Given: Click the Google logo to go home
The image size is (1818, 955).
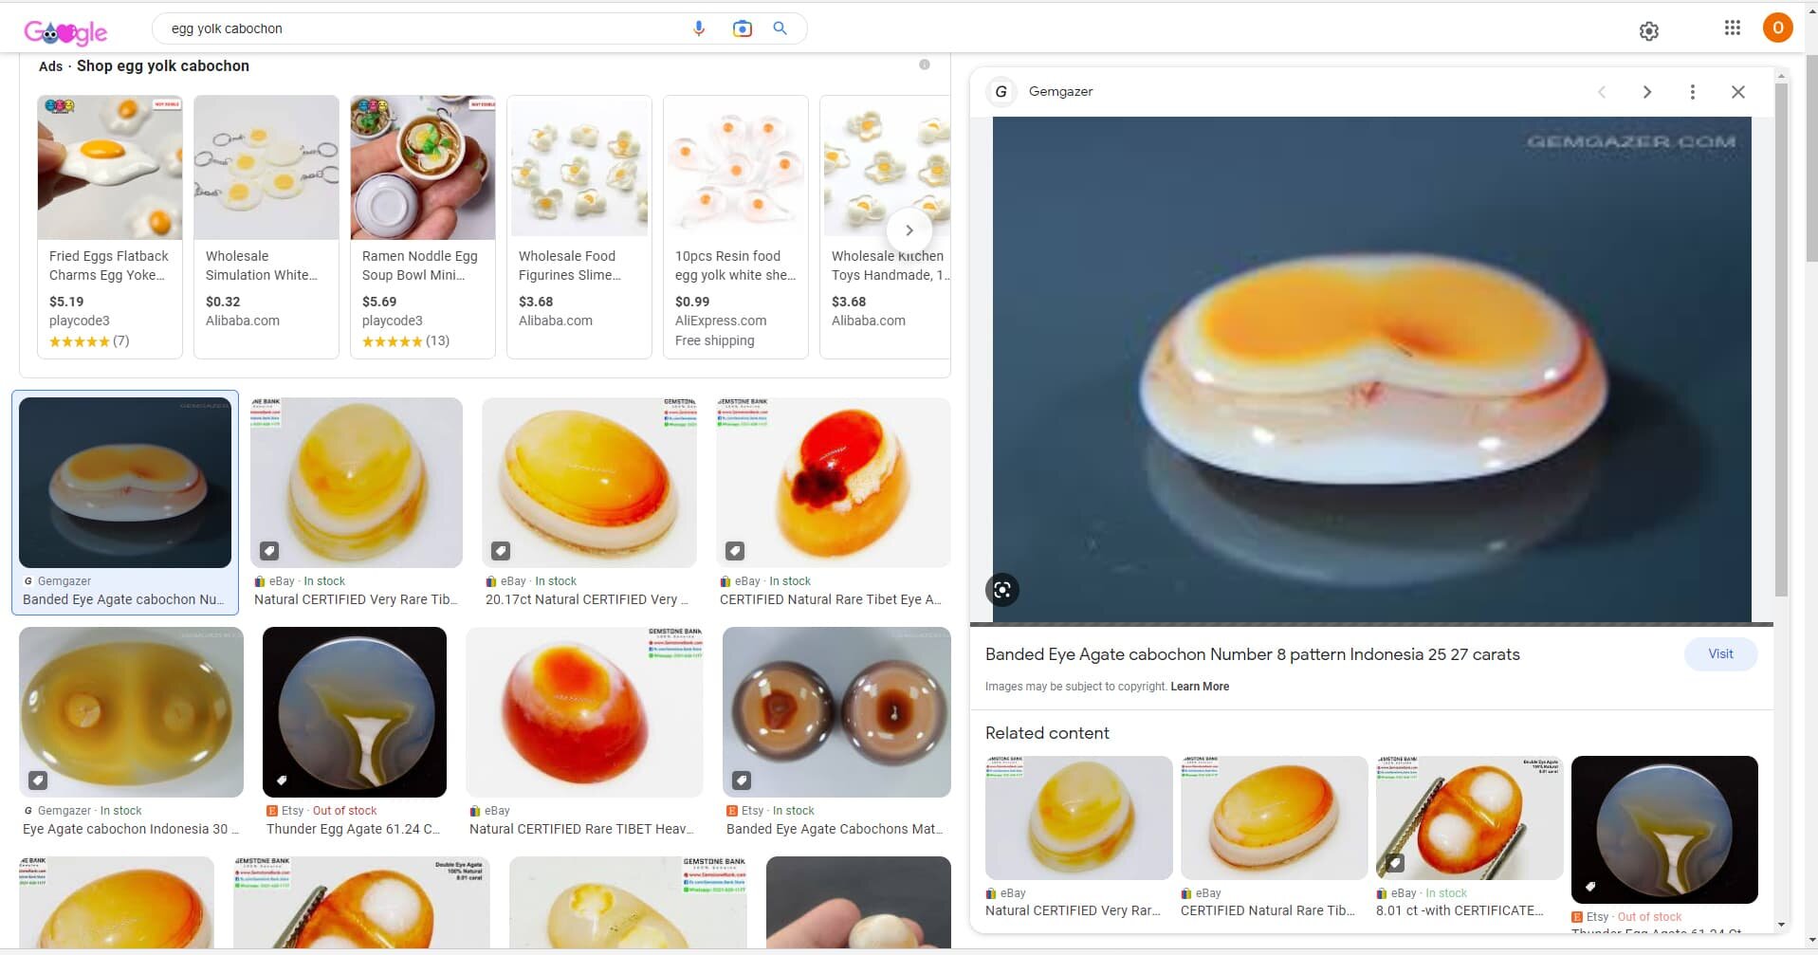Looking at the screenshot, I should 65,32.
